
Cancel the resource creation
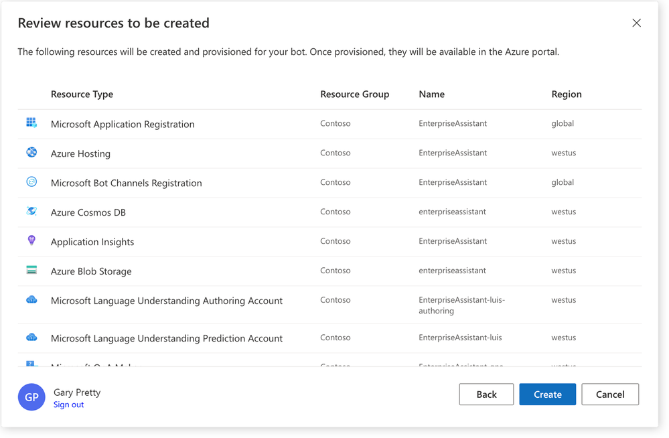tap(610, 394)
